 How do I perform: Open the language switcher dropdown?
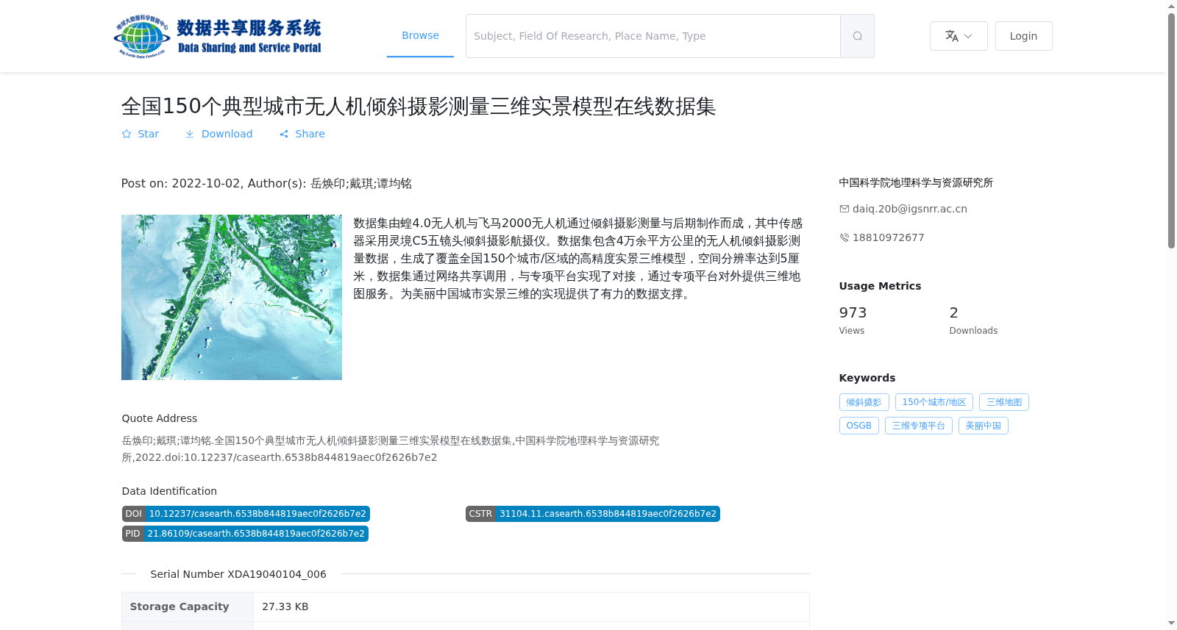pos(959,36)
